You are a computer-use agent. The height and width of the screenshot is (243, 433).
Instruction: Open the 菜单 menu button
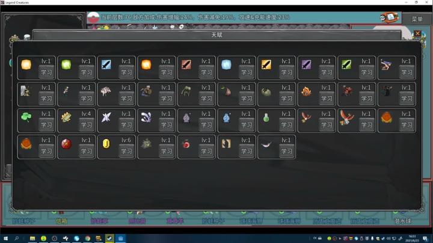[x=417, y=19]
